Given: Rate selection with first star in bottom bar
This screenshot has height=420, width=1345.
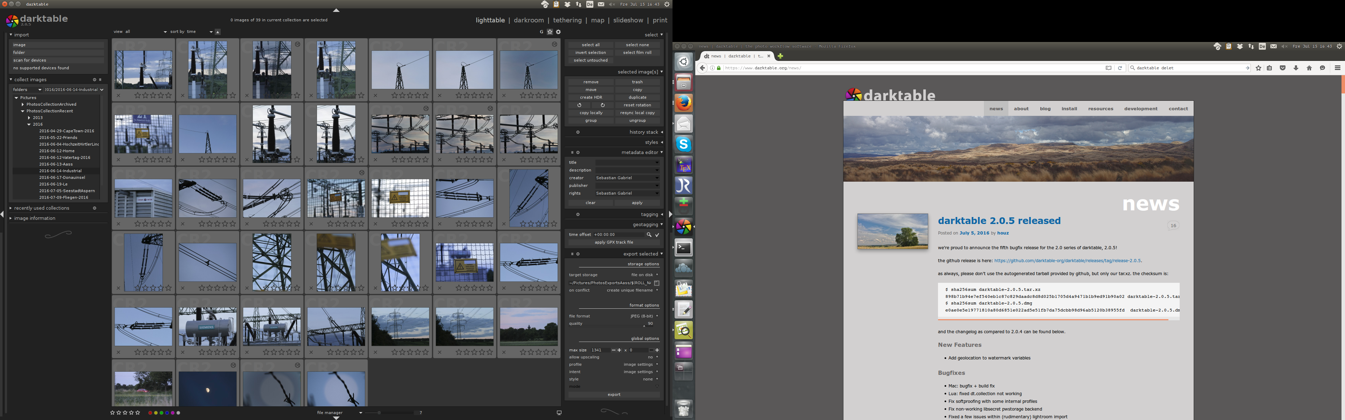Looking at the screenshot, I should click(x=113, y=413).
